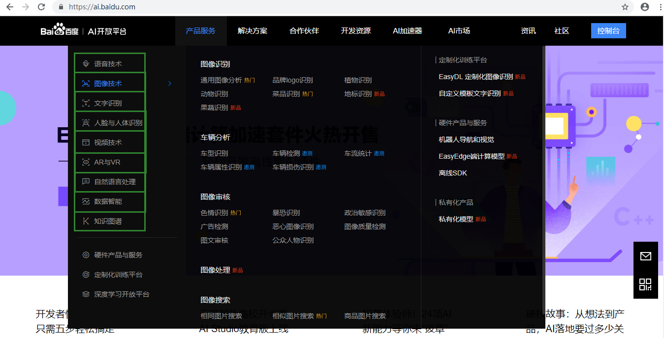Open the AI加速器 nav item

pyautogui.click(x=408, y=31)
